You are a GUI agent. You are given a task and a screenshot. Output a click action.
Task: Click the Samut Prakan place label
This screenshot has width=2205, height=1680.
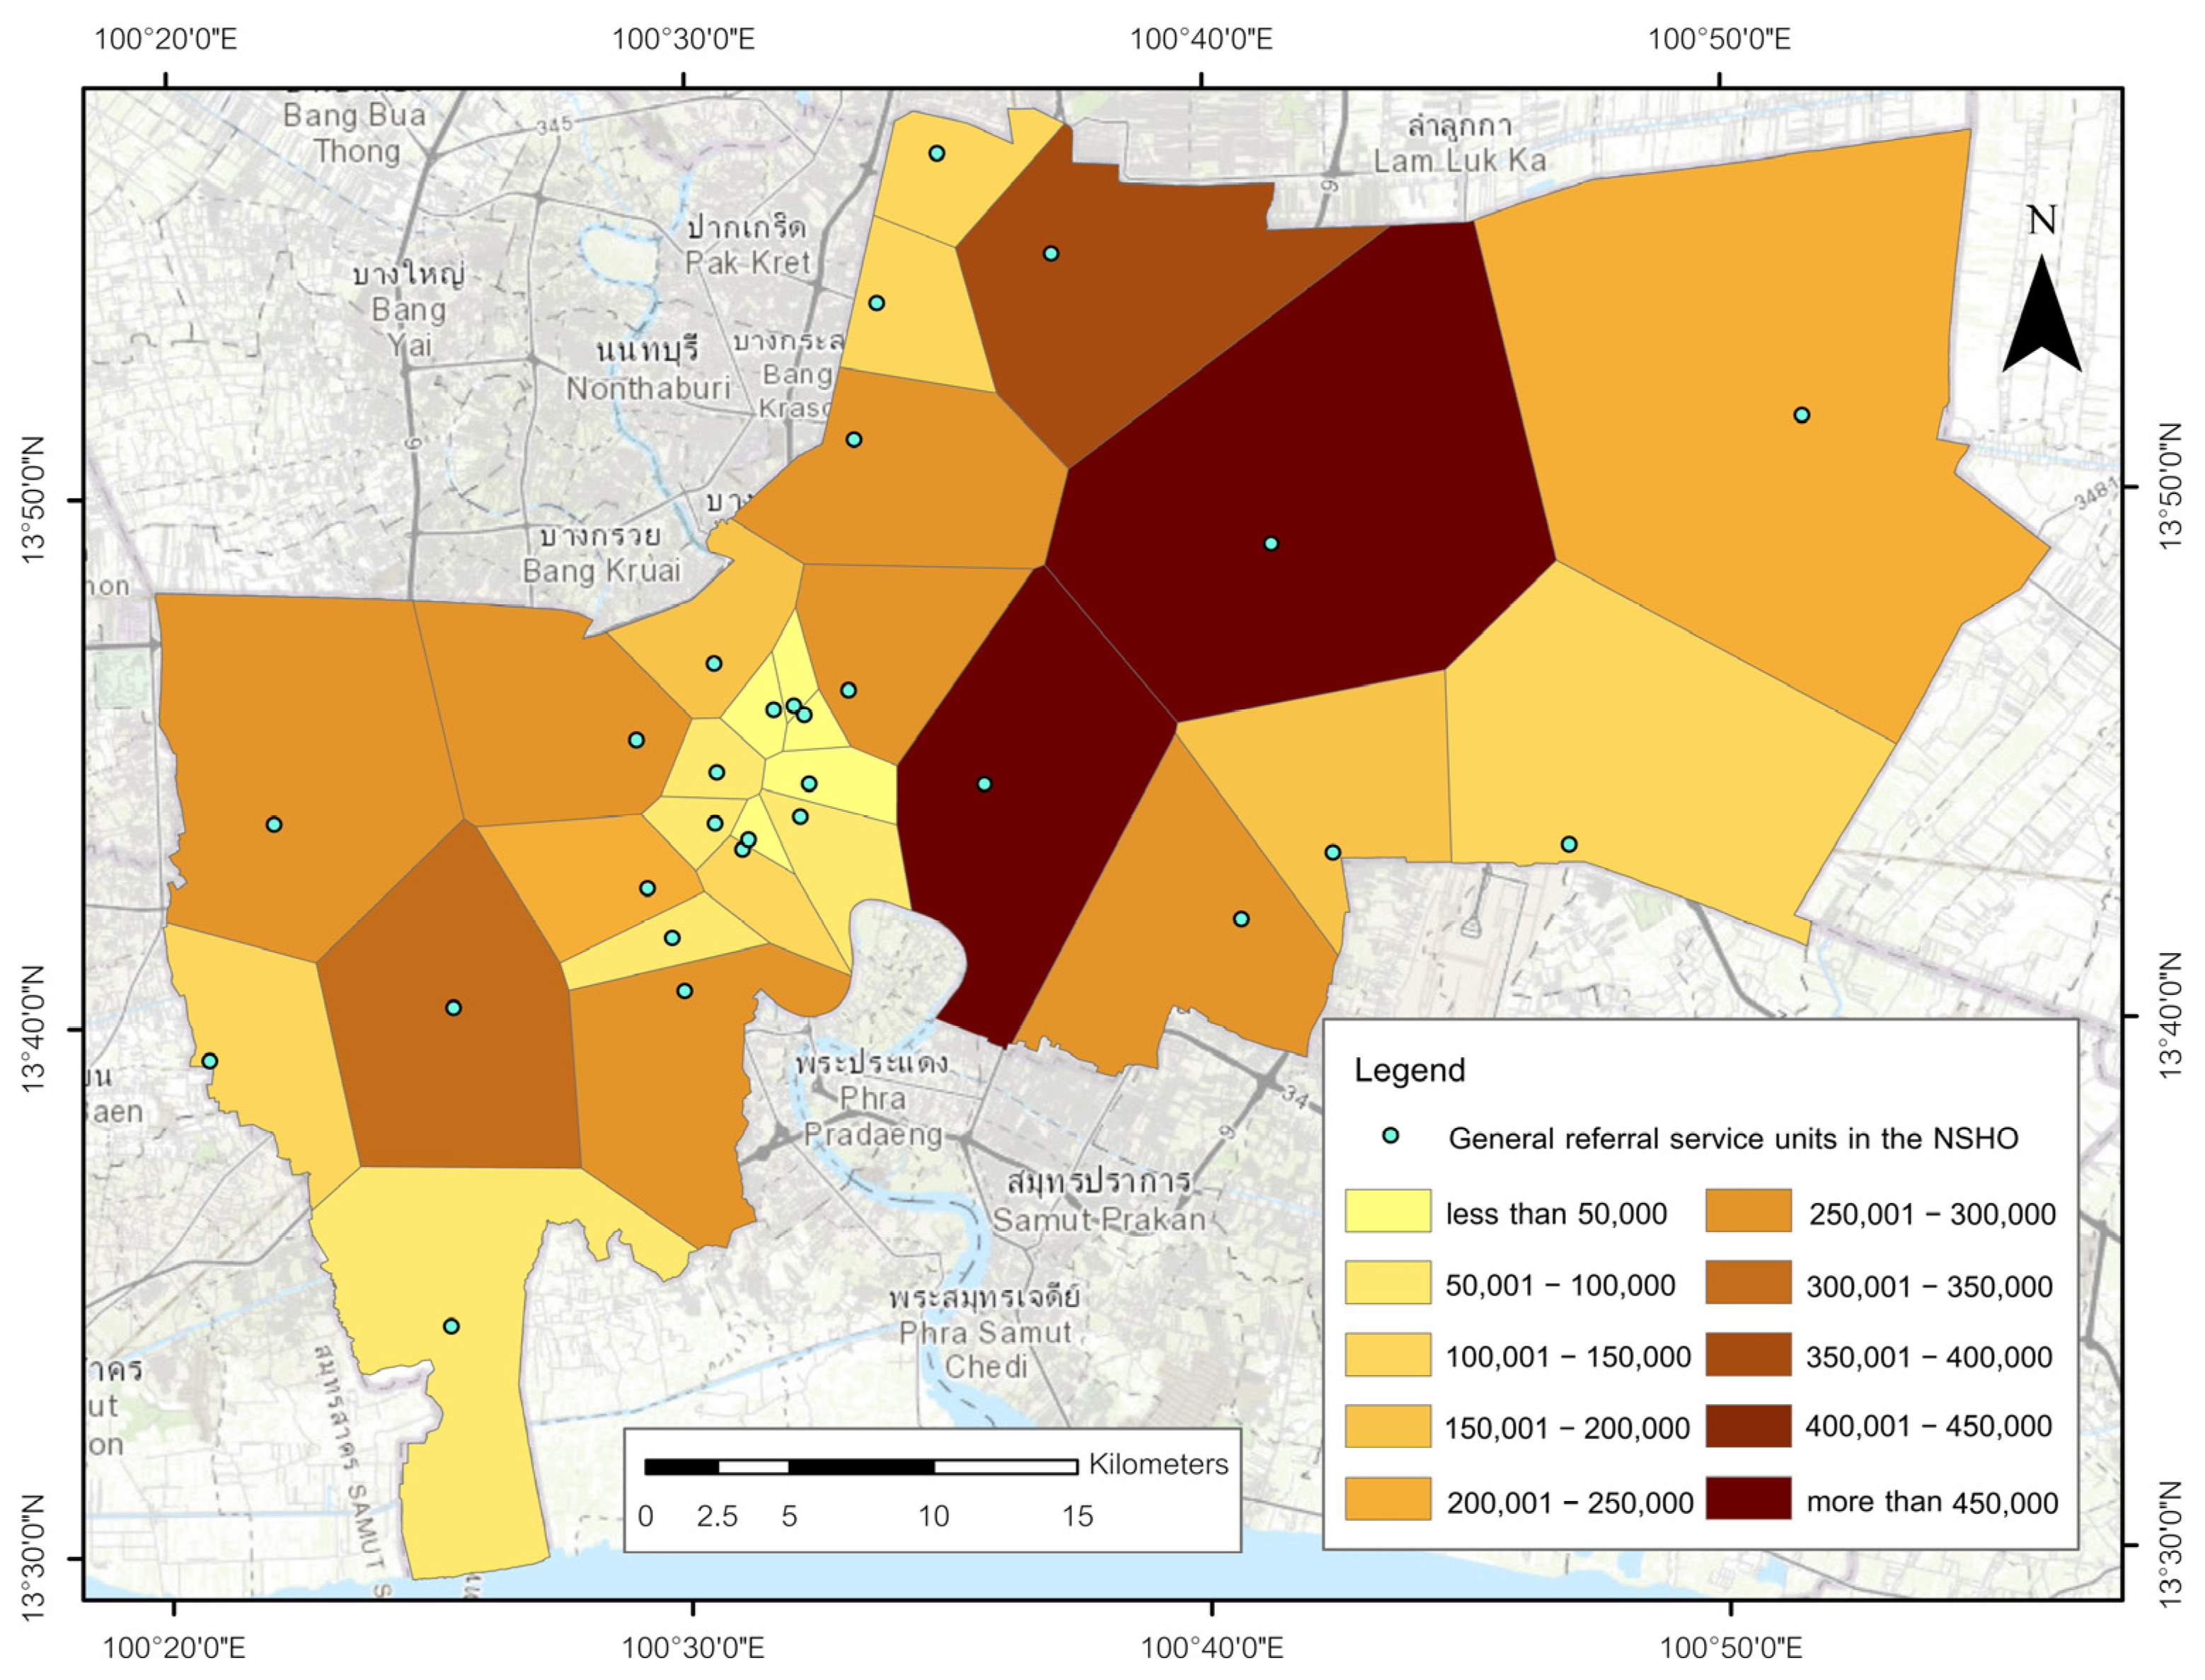pyautogui.click(x=1098, y=1220)
